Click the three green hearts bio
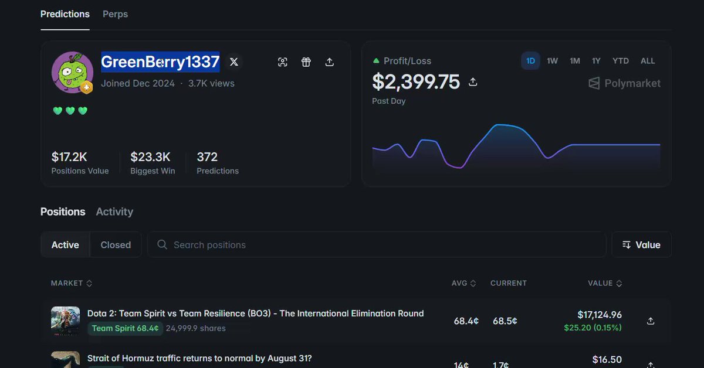The height and width of the screenshot is (368, 704). click(70, 110)
